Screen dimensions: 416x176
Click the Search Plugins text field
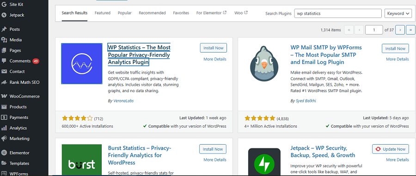coord(338,13)
